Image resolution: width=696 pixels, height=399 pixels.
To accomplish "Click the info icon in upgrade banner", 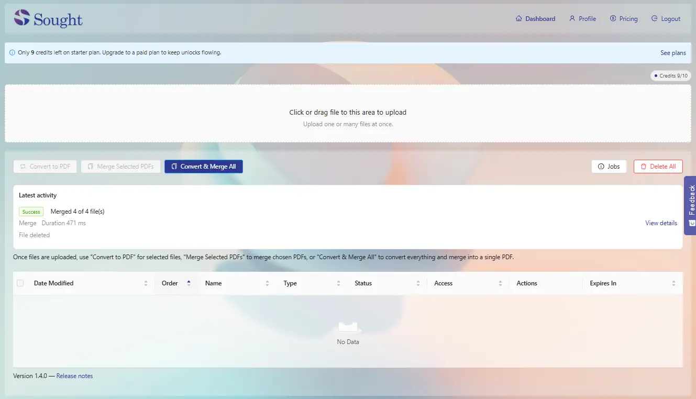I will [x=12, y=53].
